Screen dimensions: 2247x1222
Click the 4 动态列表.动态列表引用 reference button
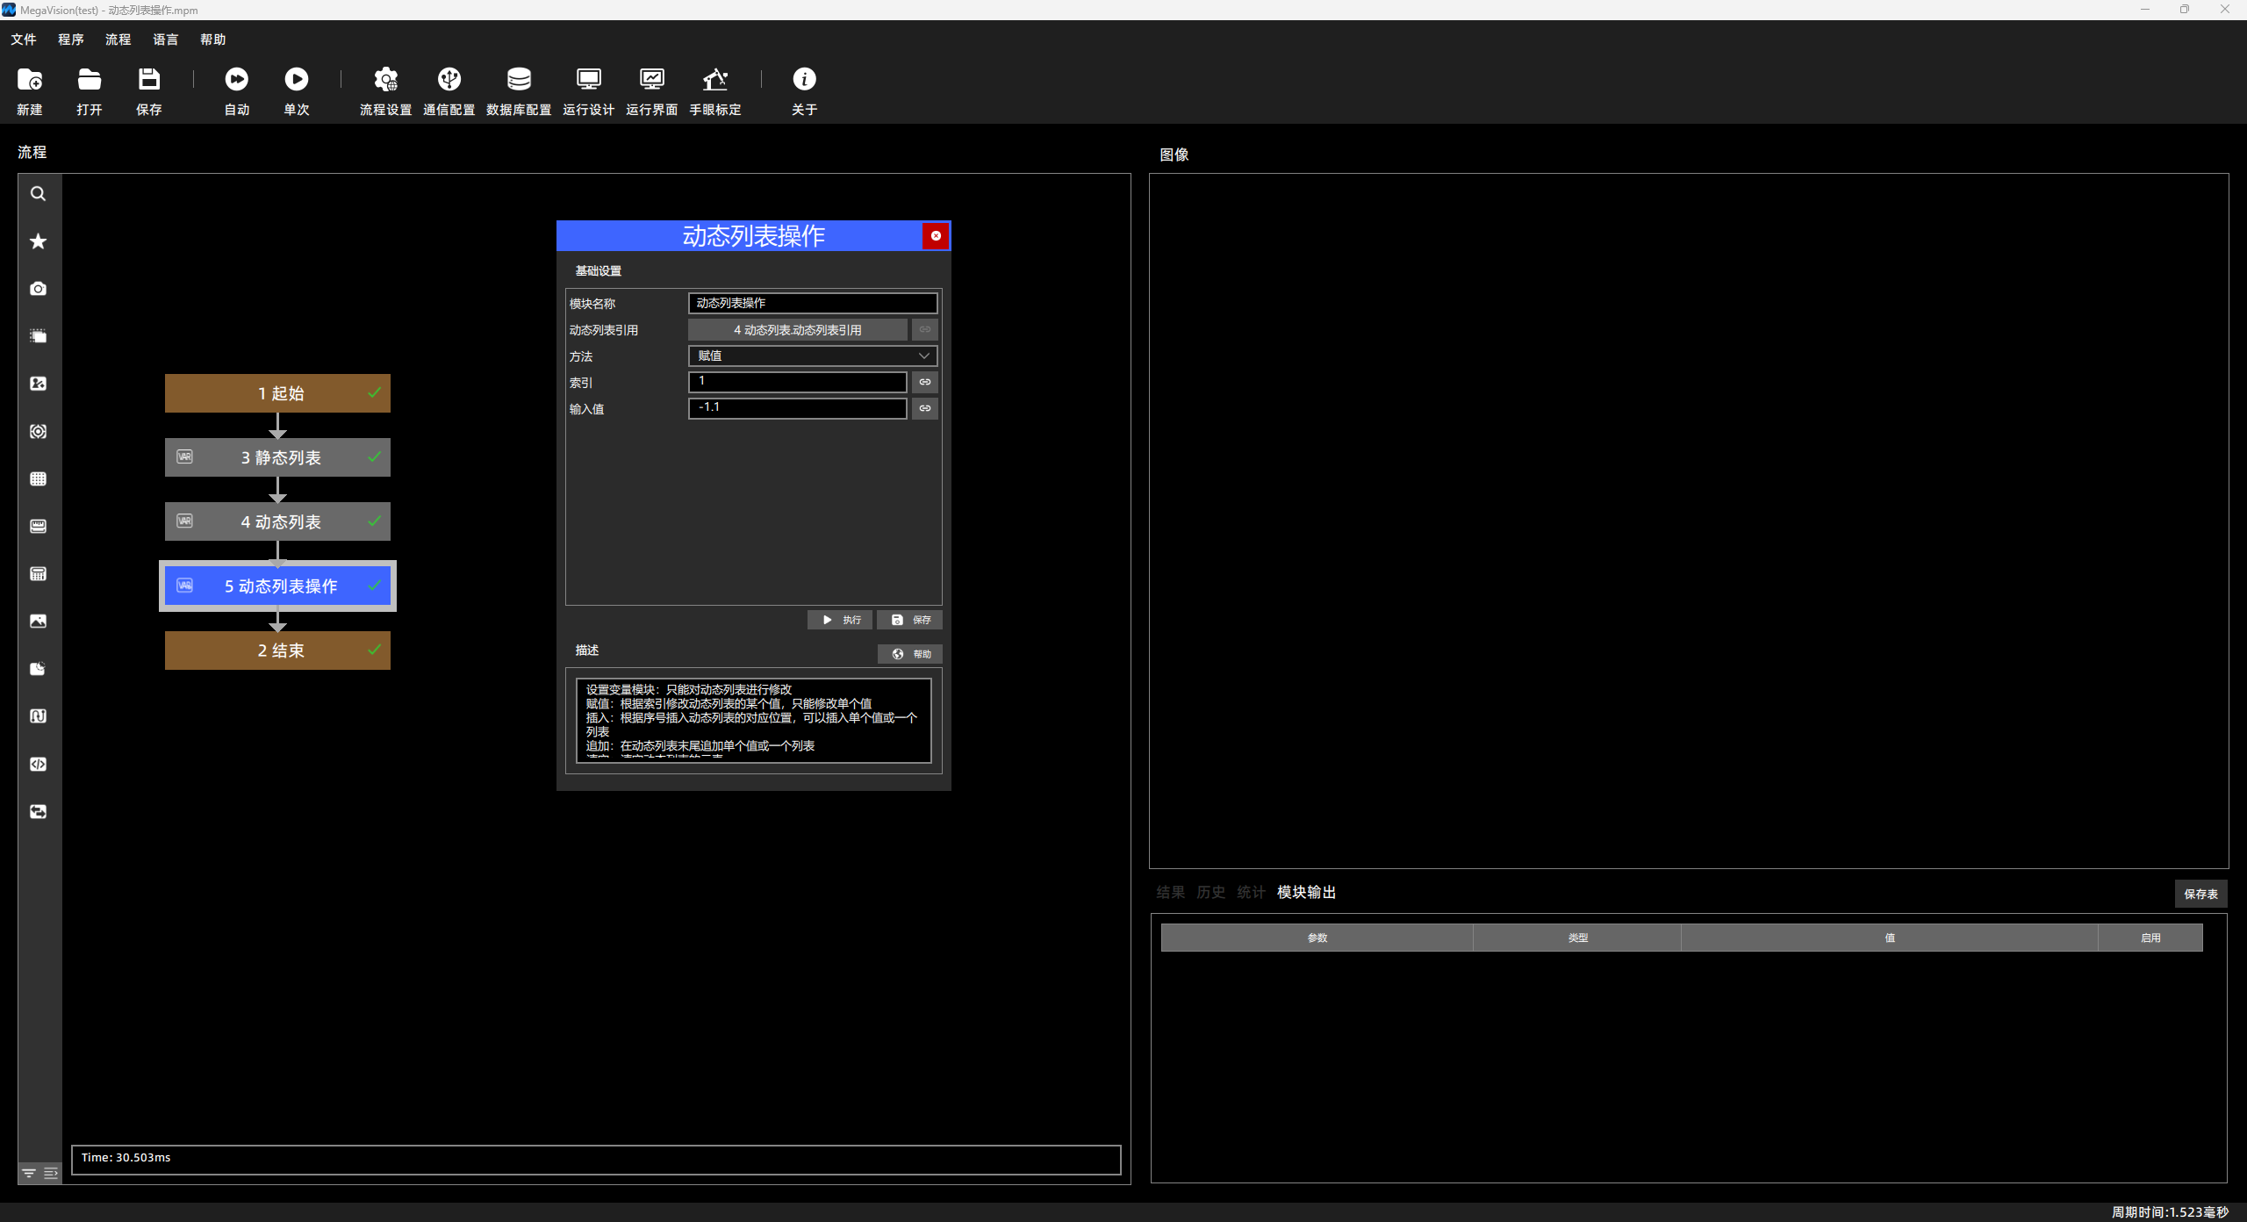click(x=798, y=330)
